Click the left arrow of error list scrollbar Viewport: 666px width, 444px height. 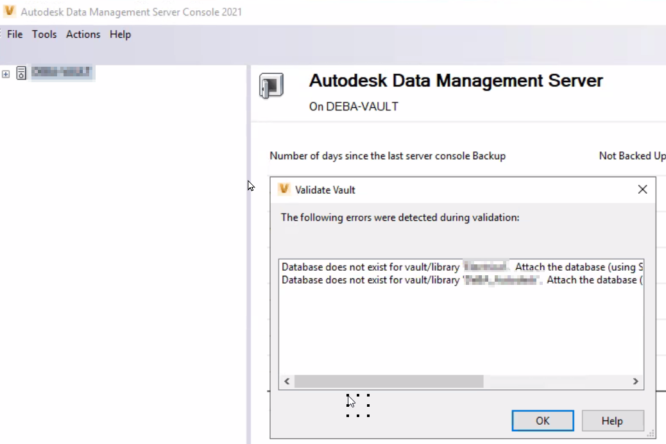(x=287, y=381)
